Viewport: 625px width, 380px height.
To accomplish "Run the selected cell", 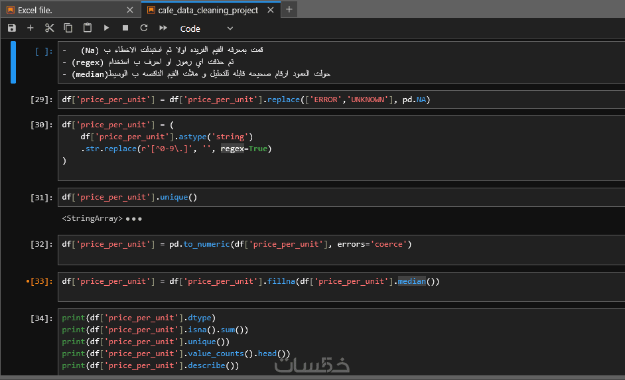I will click(106, 28).
